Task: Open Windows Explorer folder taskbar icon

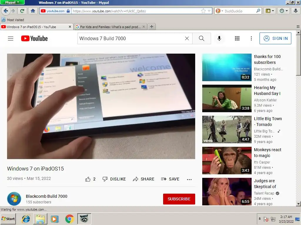Action: pos(40,219)
